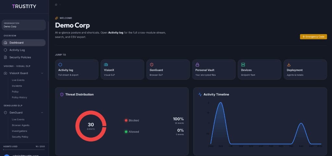
Task: Open the Devices jump card
Action: click(x=260, y=70)
